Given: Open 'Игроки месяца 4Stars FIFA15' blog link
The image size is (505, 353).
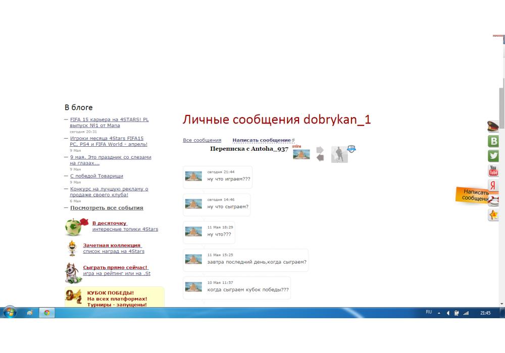Looking at the screenshot, I should coord(109,141).
